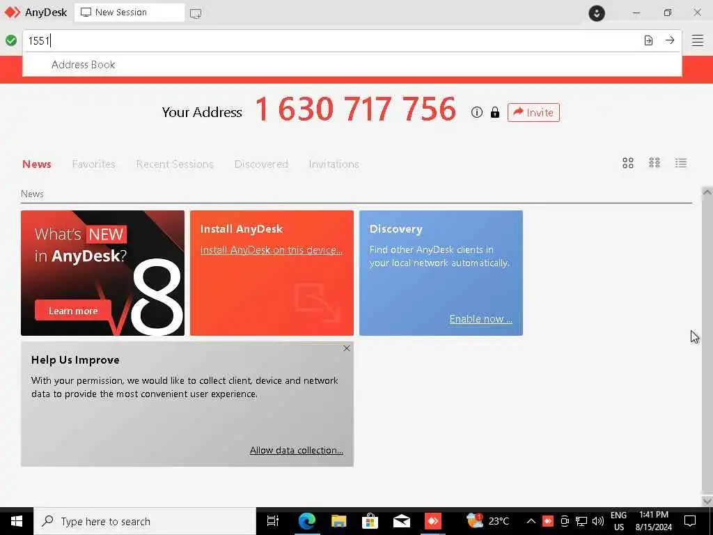
Task: Open the notifications action center
Action: 690,521
